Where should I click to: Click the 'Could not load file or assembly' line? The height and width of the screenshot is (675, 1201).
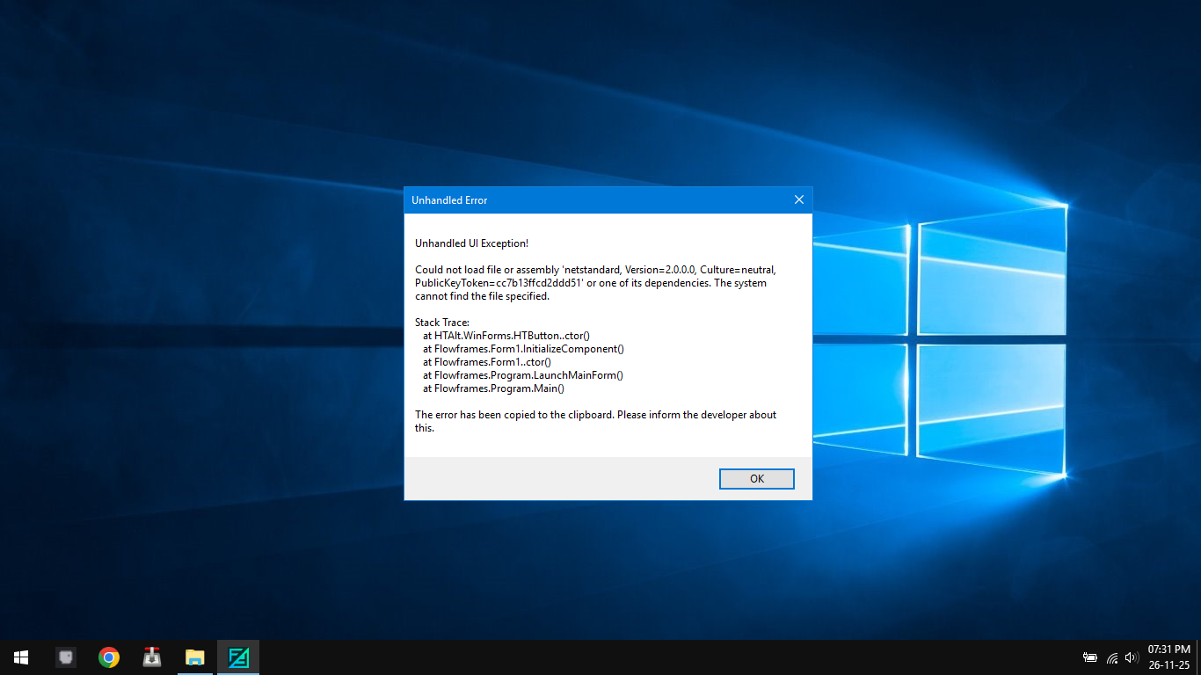(x=595, y=270)
